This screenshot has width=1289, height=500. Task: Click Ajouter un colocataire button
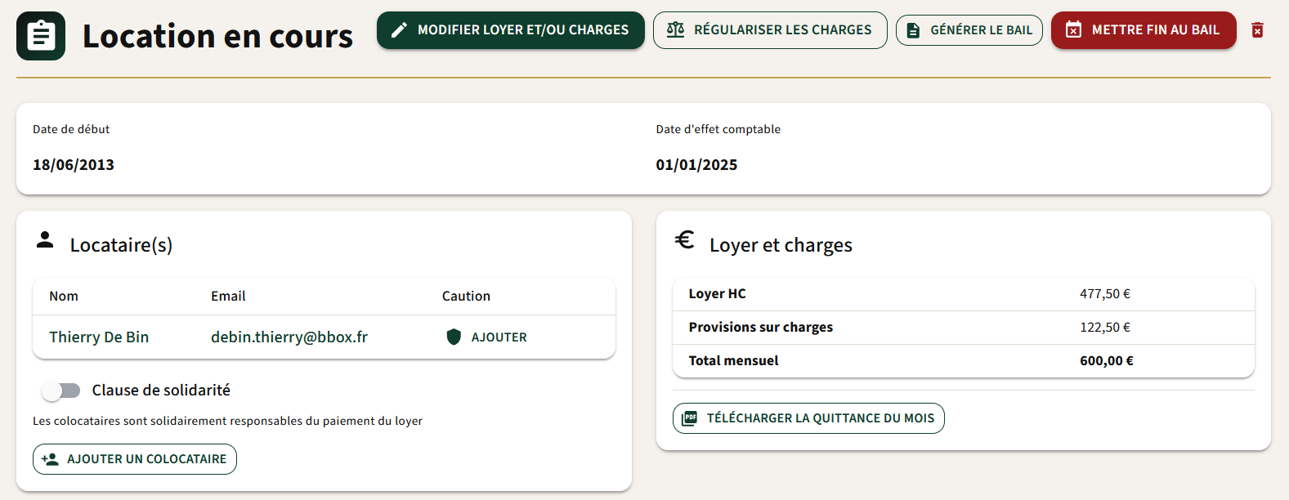click(x=135, y=459)
